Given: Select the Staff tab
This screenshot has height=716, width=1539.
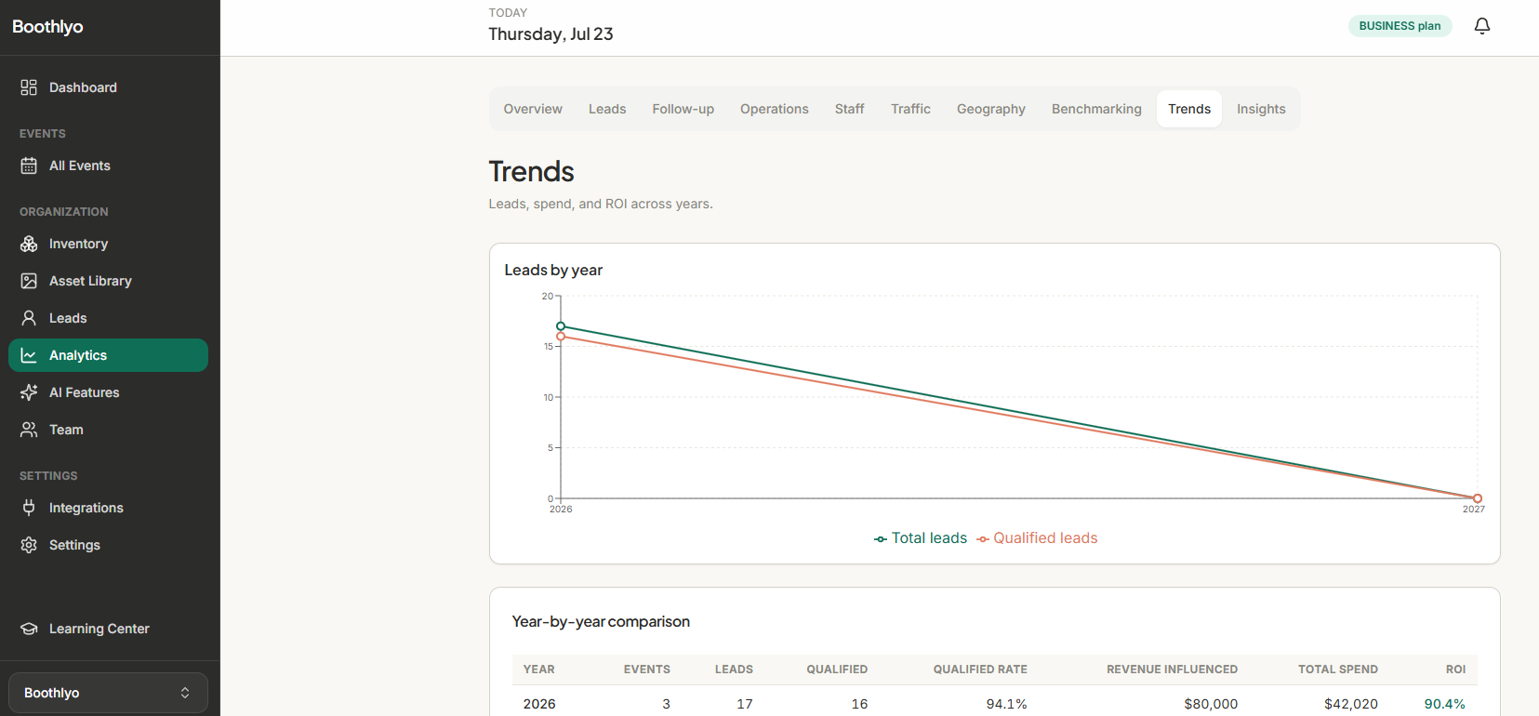Looking at the screenshot, I should pyautogui.click(x=850, y=109).
